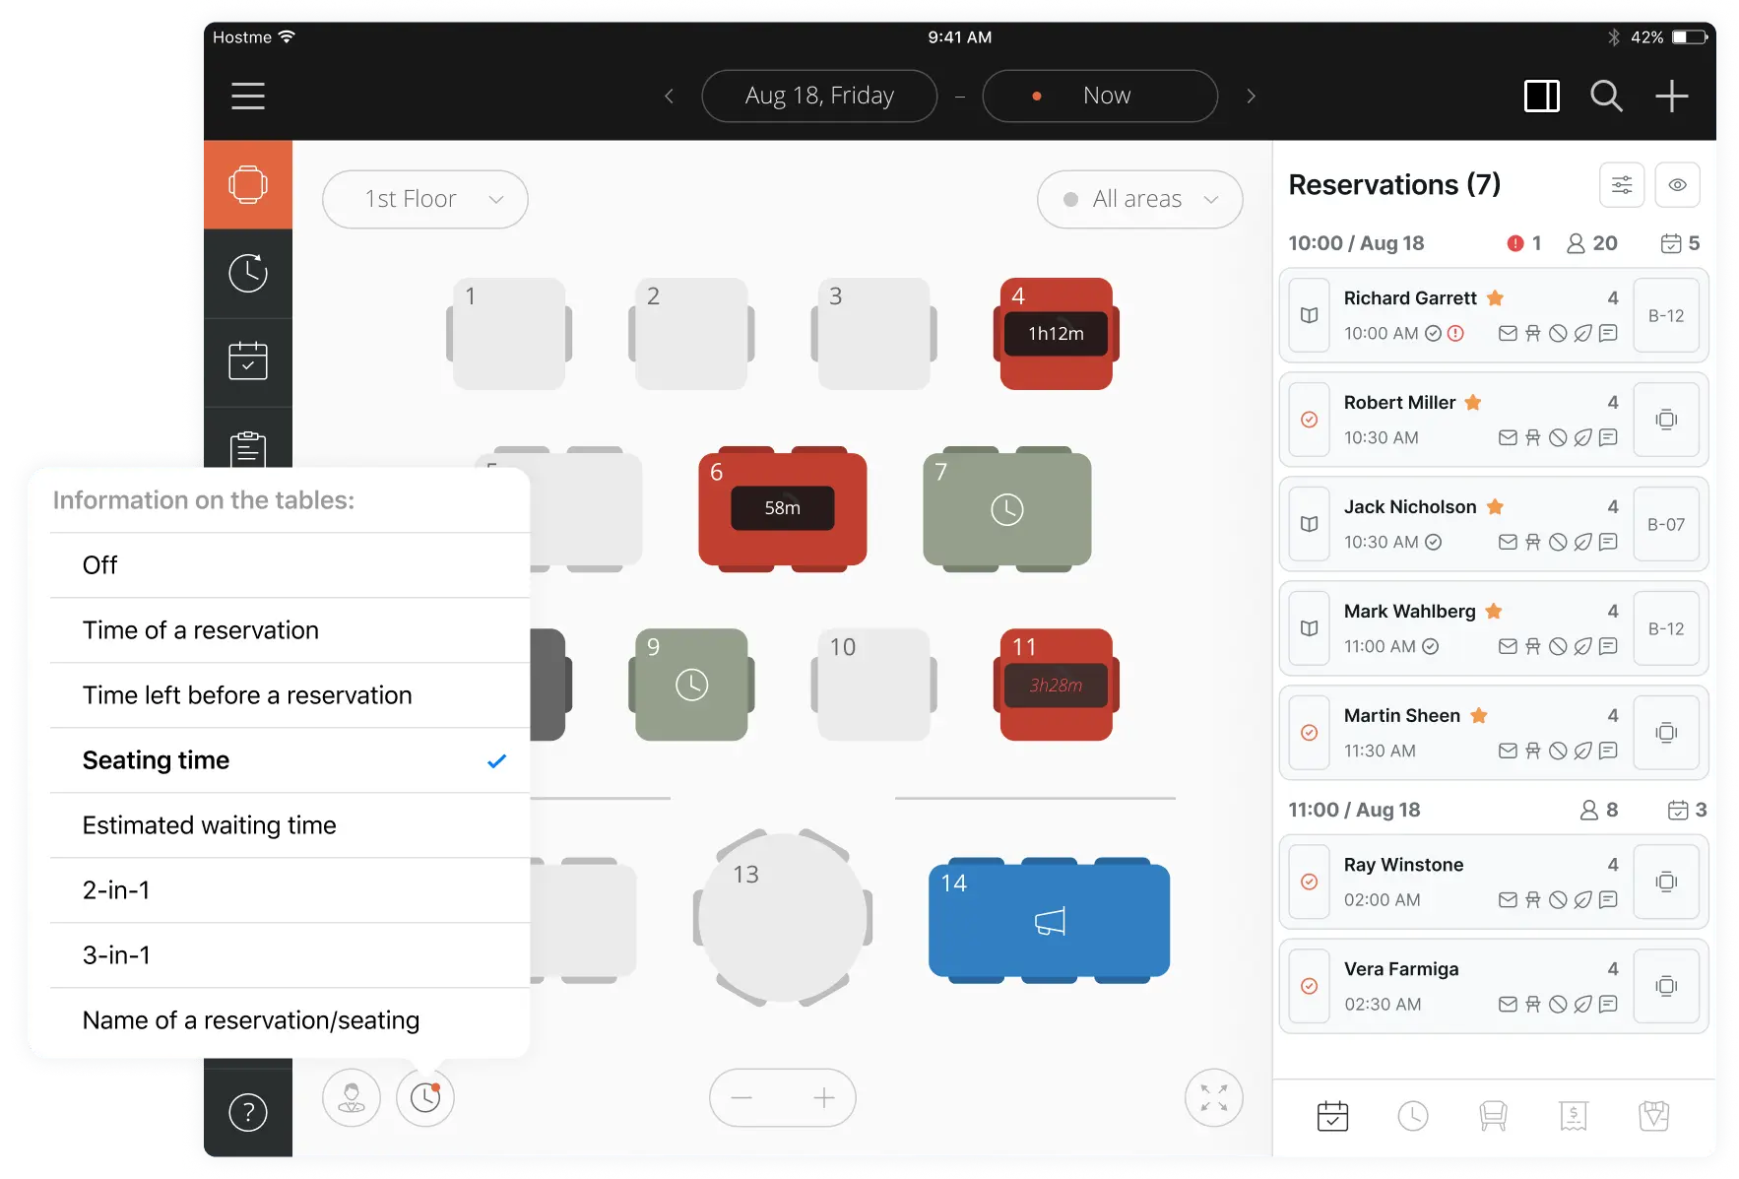Open bottom receipt bill tab
1739x1179 pixels.
click(1574, 1116)
